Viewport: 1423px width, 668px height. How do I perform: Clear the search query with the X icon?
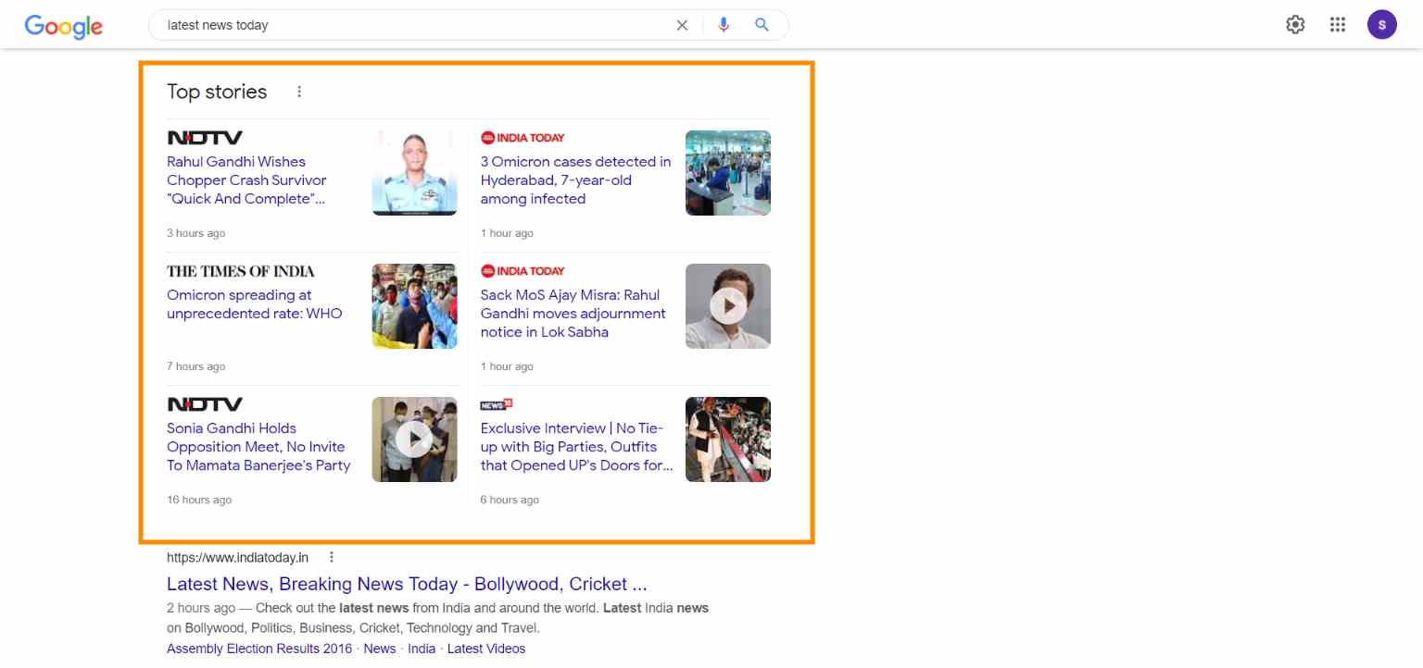(683, 25)
